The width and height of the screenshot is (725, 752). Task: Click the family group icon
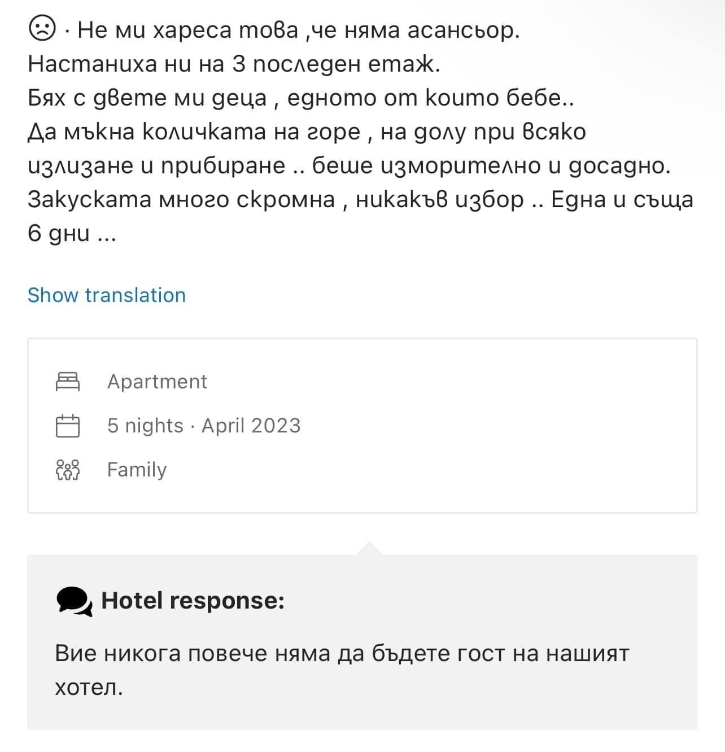[68, 470]
